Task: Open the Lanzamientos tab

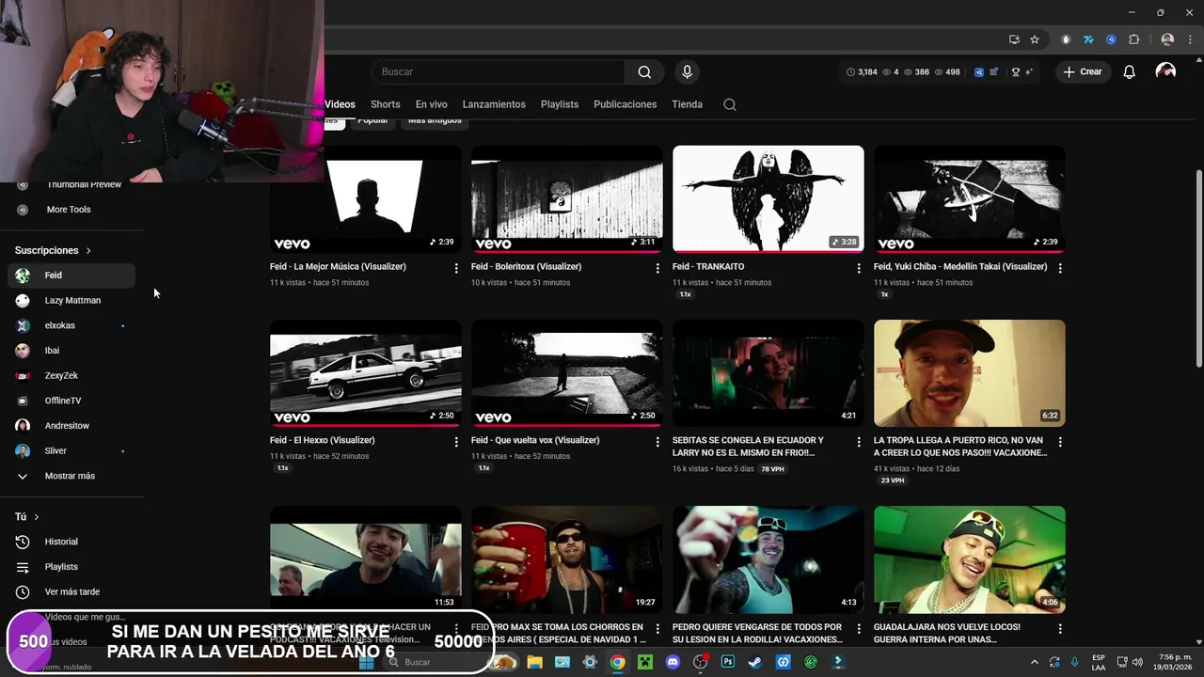Action: (494, 104)
